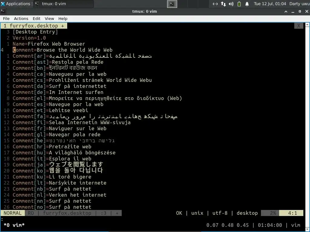The image size is (310, 232).
Task: Open the View menu
Action: (x=49, y=18)
